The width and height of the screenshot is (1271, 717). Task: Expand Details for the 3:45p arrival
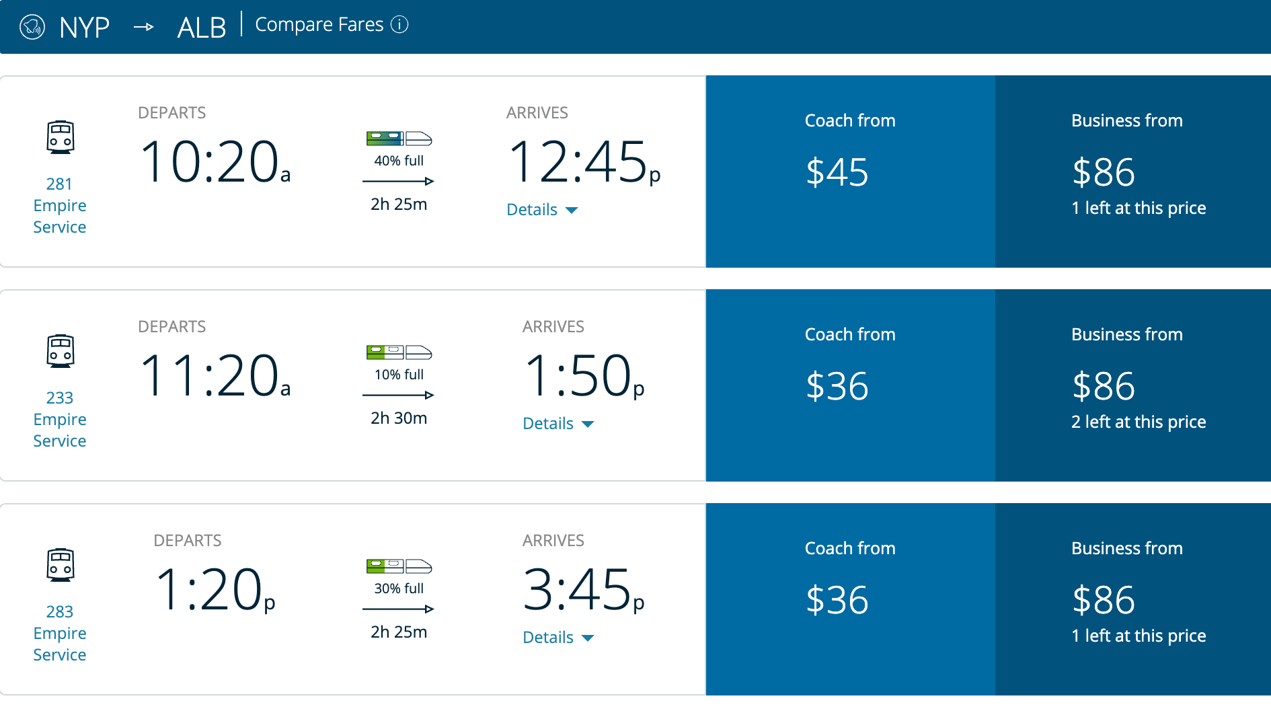pos(558,638)
